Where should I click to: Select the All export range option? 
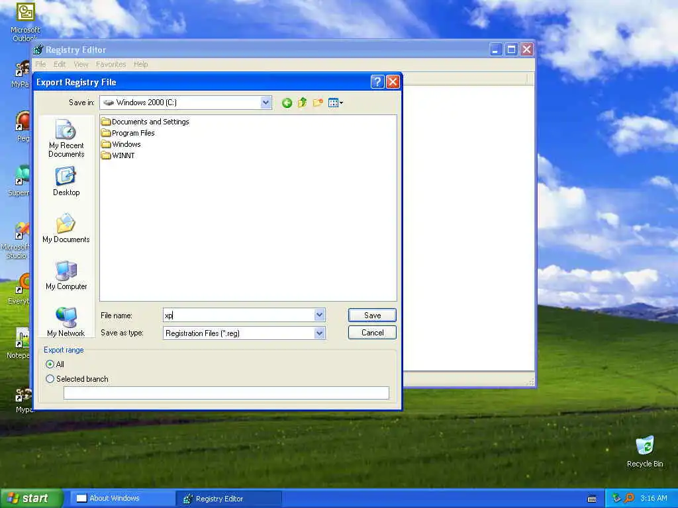(54, 364)
